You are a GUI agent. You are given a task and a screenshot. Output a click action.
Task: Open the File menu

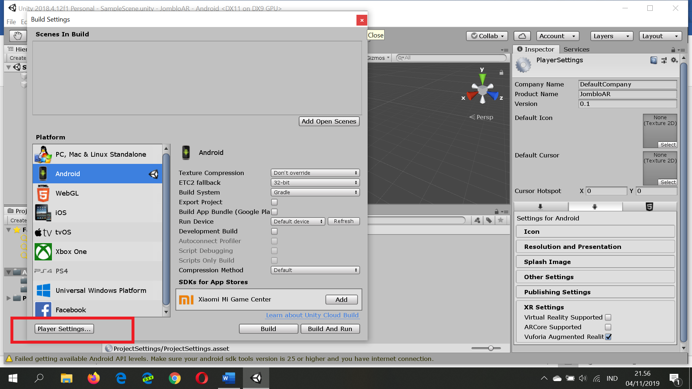pos(11,22)
